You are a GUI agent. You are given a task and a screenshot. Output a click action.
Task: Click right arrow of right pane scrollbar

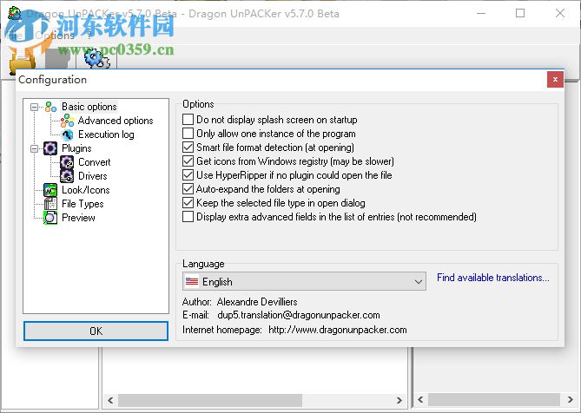(x=571, y=399)
